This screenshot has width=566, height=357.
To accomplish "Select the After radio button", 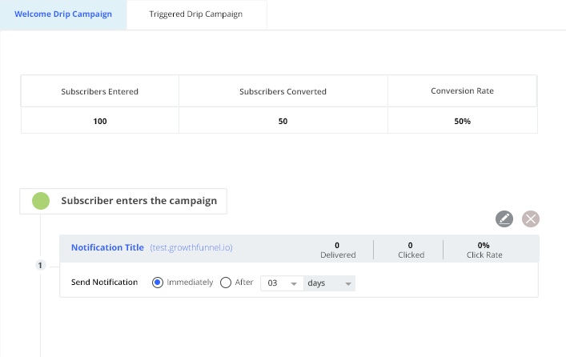I will (x=225, y=283).
